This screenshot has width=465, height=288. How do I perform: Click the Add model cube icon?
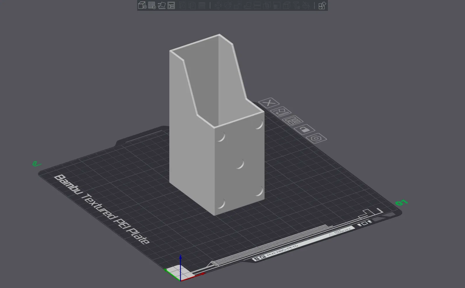coord(142,6)
